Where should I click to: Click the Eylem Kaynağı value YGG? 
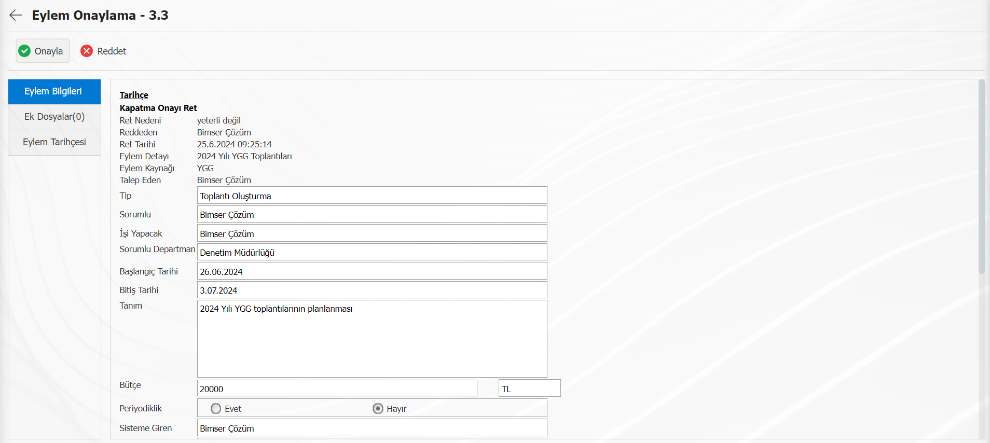point(205,168)
